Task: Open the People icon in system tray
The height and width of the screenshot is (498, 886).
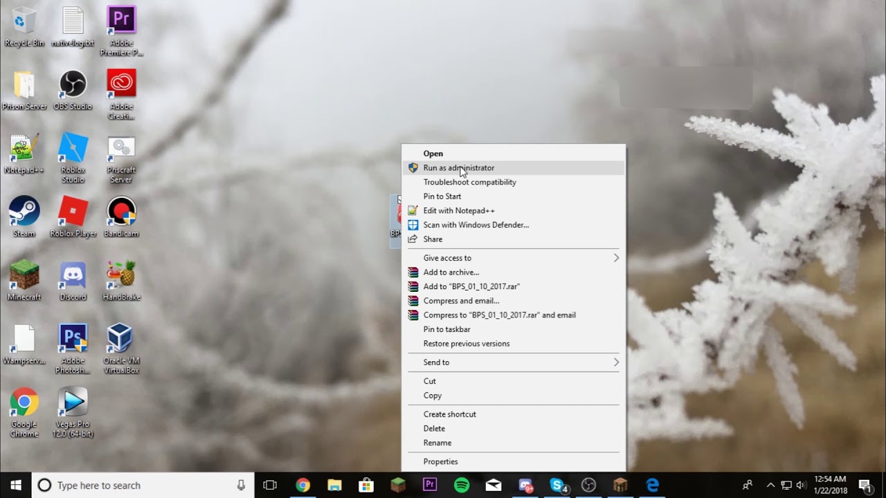Action: 747,485
